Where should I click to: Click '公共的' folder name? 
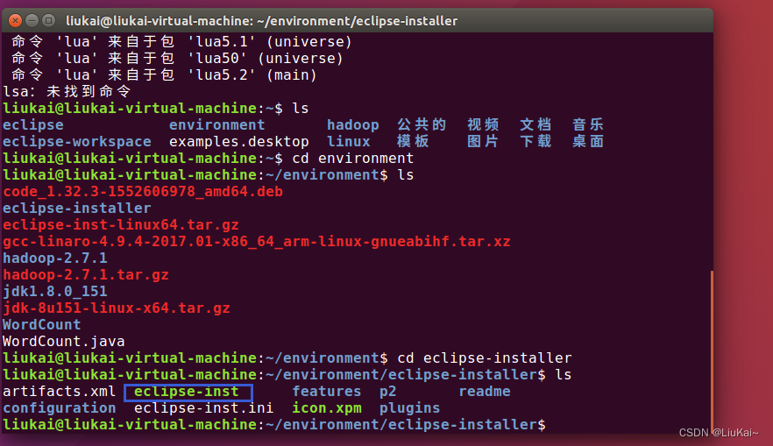pyautogui.click(x=422, y=124)
